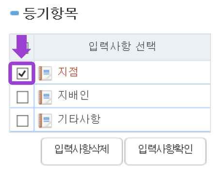Viewport: 224px width, 184px height.
Task: Click the 입력사항 선택 column header
Action: tap(122, 47)
